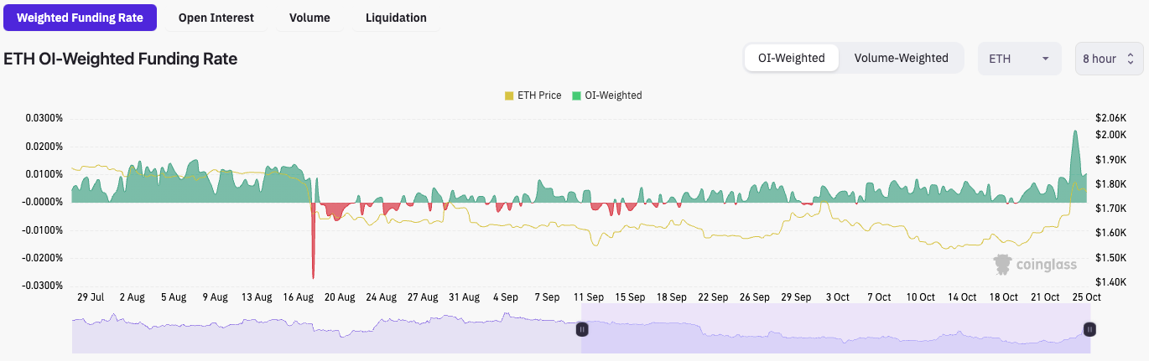
Task: Click the ETH OI-Weighted Funding Rate title
Action: [x=121, y=59]
